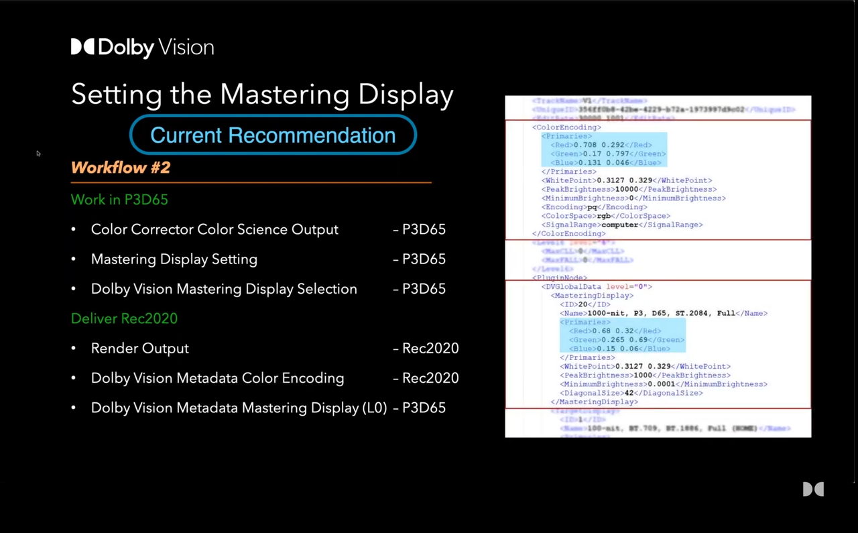Image resolution: width=858 pixels, height=533 pixels.
Task: Click the PluginNode XML tag
Action: coord(560,278)
